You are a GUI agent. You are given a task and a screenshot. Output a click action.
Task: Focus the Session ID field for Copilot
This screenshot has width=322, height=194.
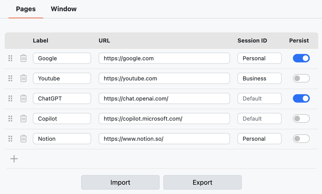(x=259, y=119)
